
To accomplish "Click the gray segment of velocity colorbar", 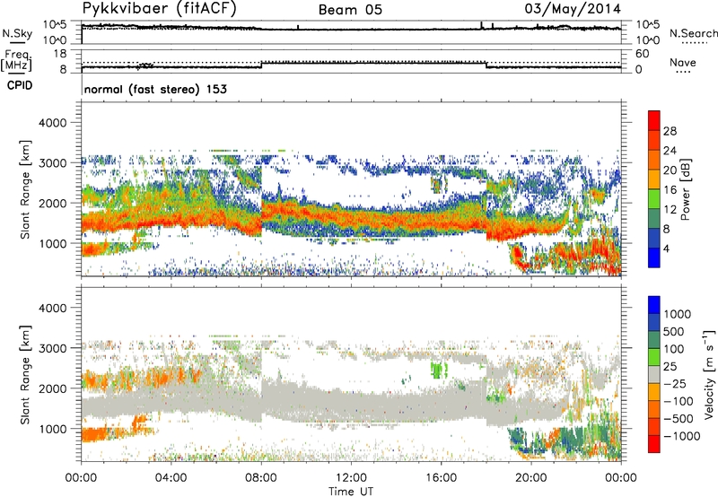I will point(654,375).
